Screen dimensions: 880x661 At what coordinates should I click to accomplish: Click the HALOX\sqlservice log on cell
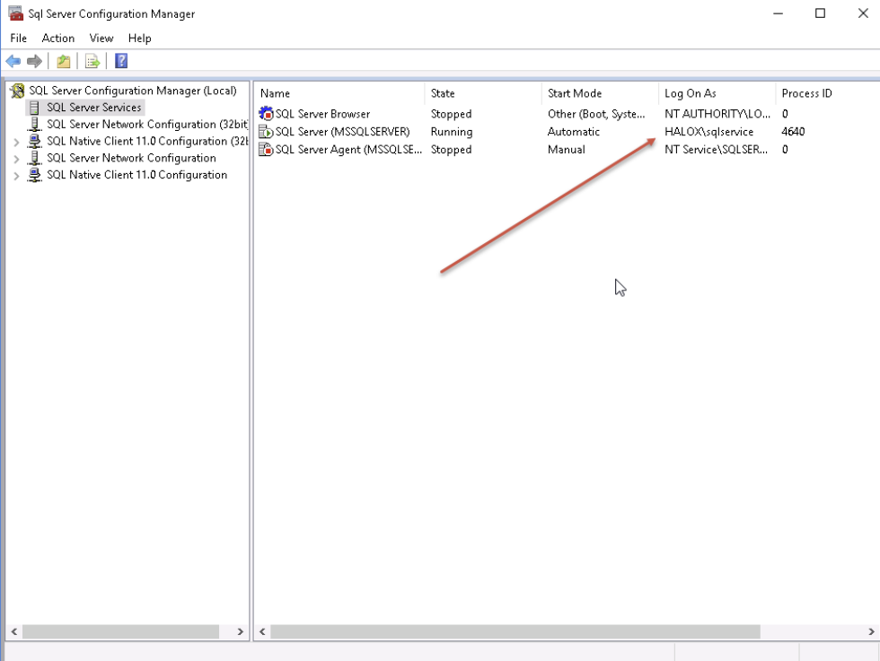(708, 132)
